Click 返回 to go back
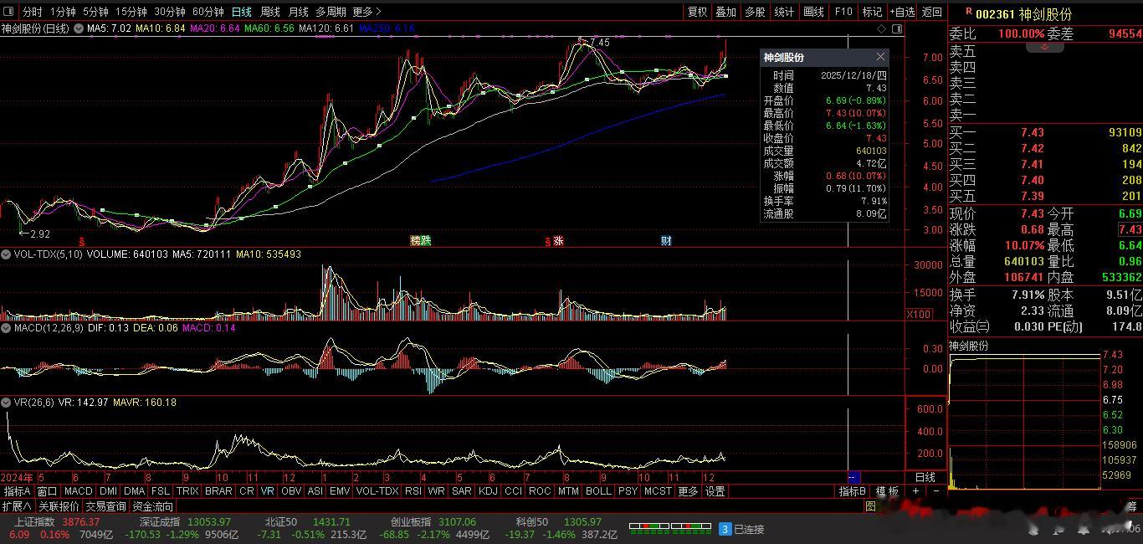This screenshot has height=544, width=1143. click(931, 12)
